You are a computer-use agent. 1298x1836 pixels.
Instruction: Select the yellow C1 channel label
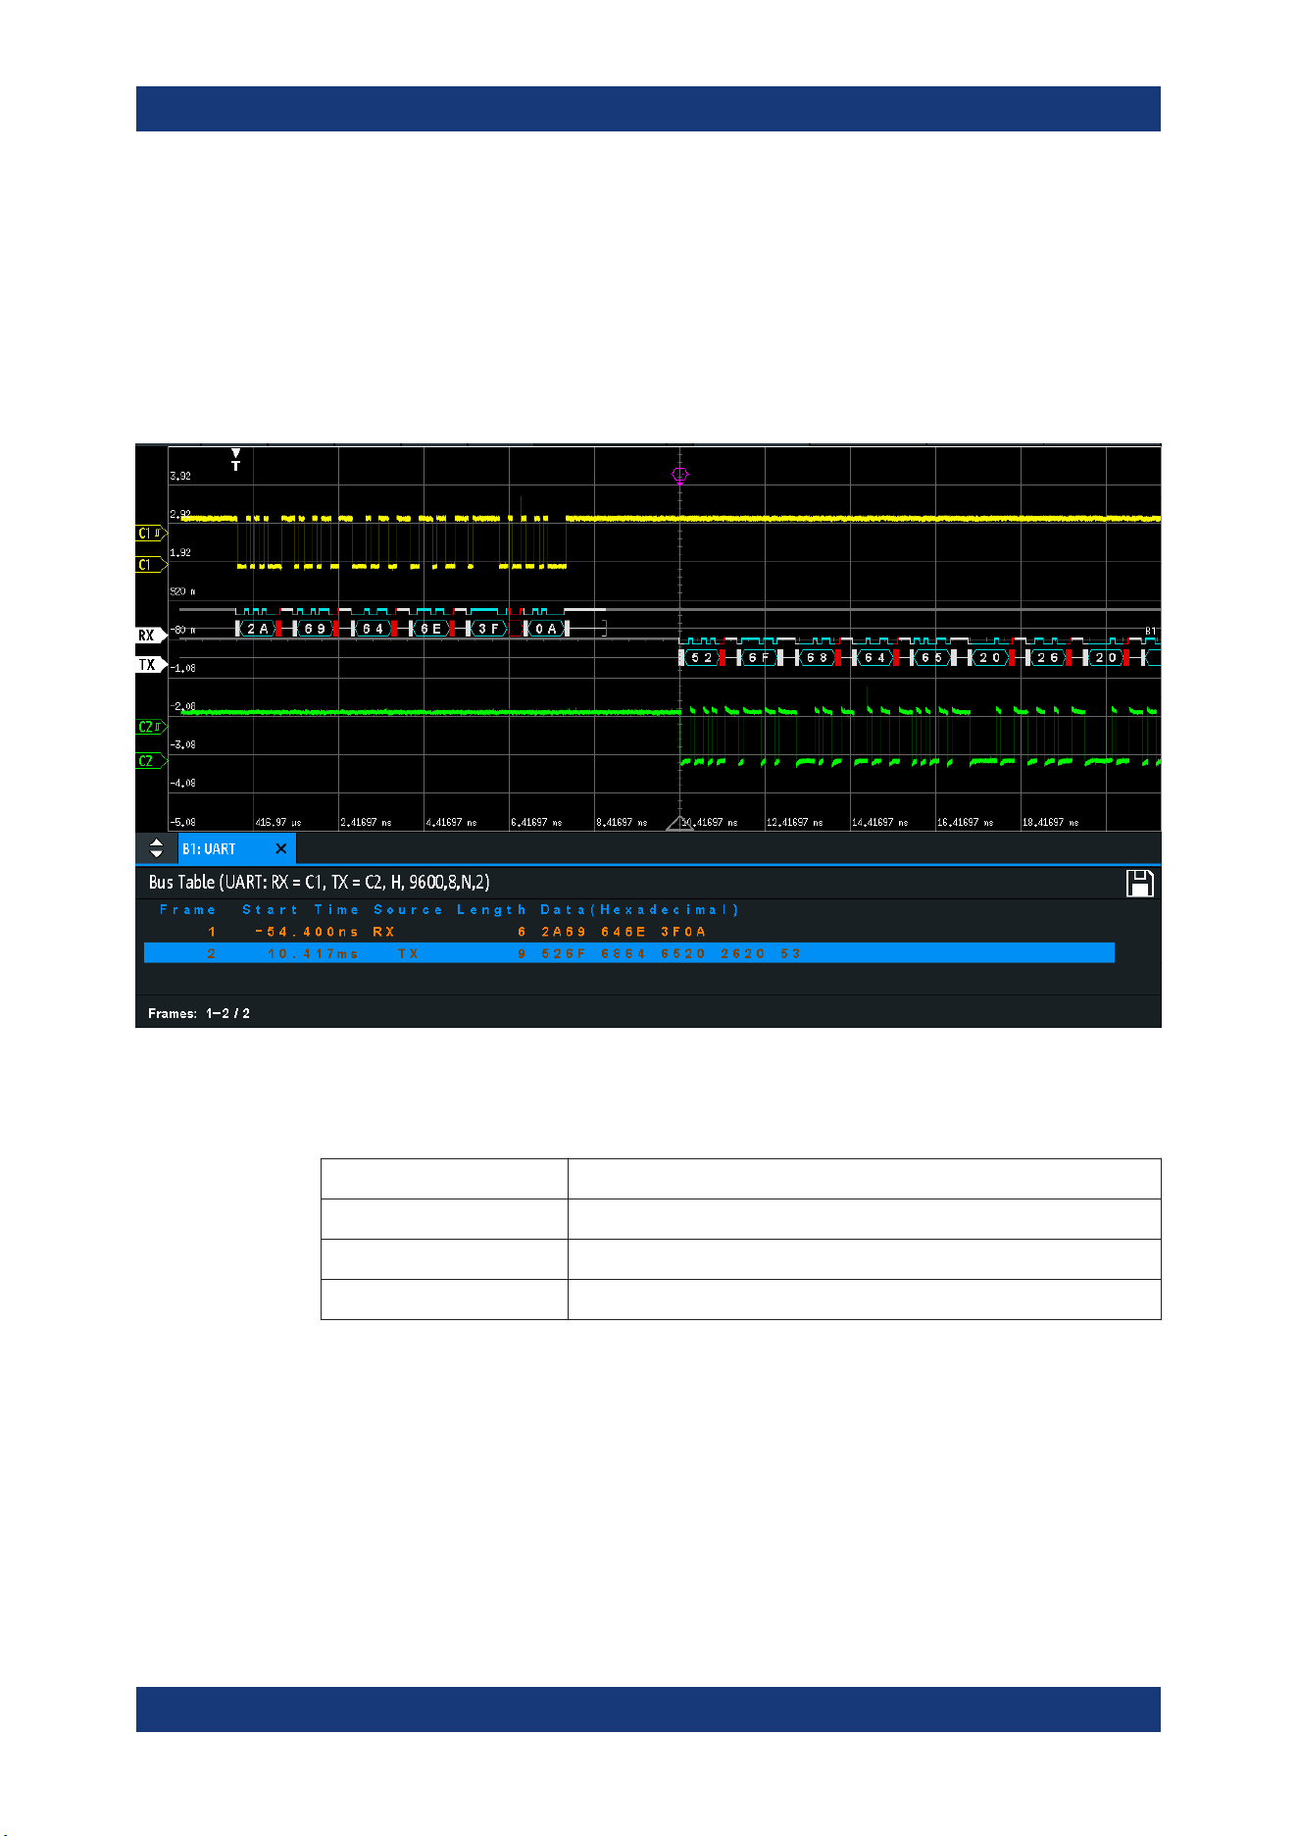[151, 565]
